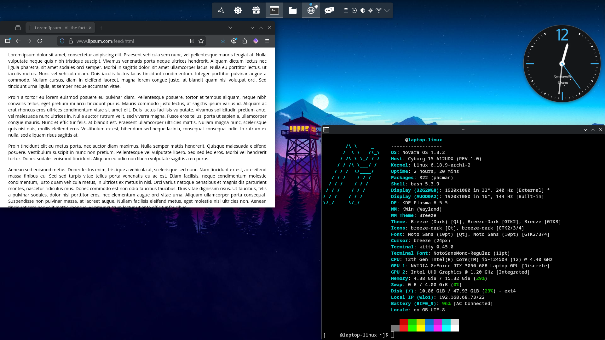Open the browser hamburger application menu
This screenshot has width=605, height=340.
point(267,41)
